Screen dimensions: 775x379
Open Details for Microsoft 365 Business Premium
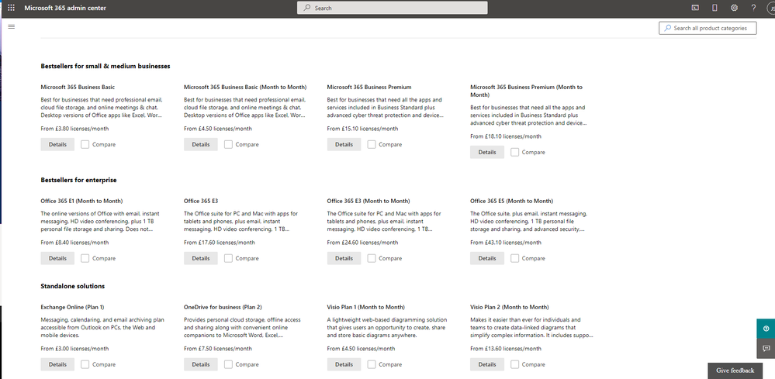point(344,145)
